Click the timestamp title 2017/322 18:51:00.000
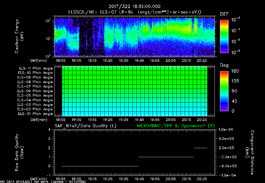This screenshot has height=183, width=265. (x=134, y=6)
